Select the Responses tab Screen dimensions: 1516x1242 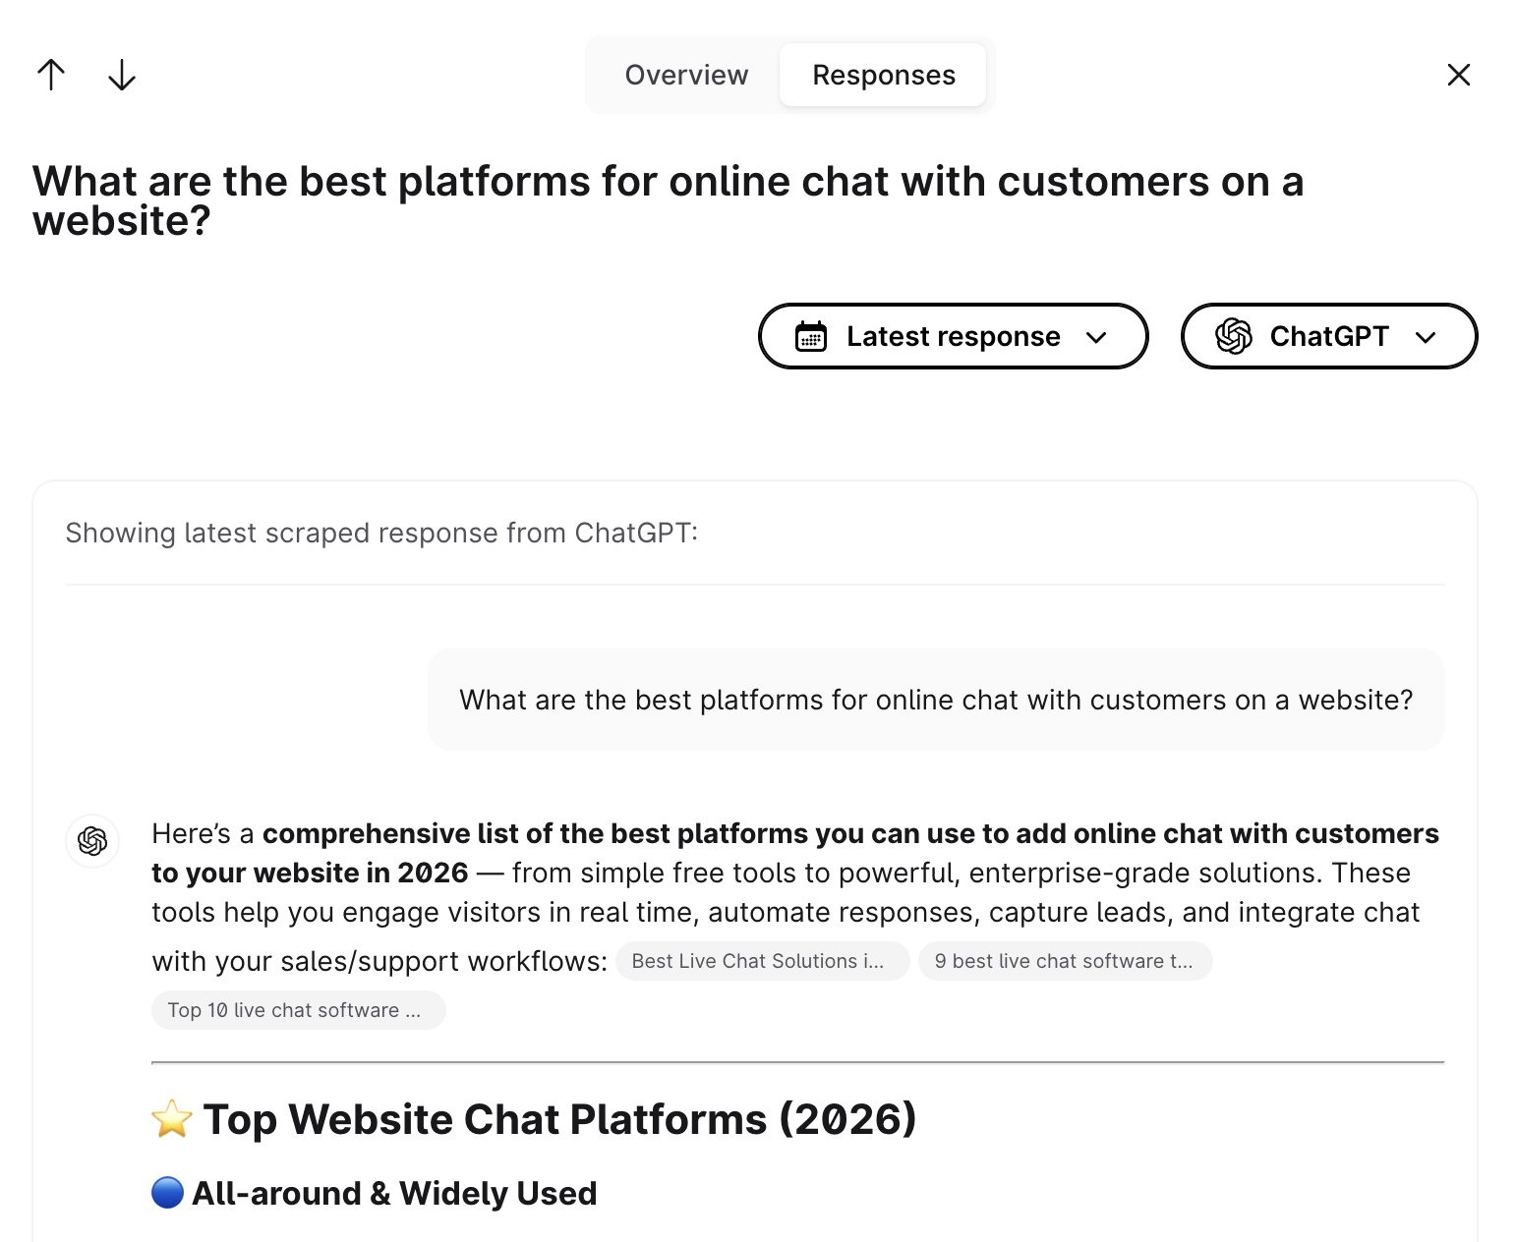pos(883,75)
